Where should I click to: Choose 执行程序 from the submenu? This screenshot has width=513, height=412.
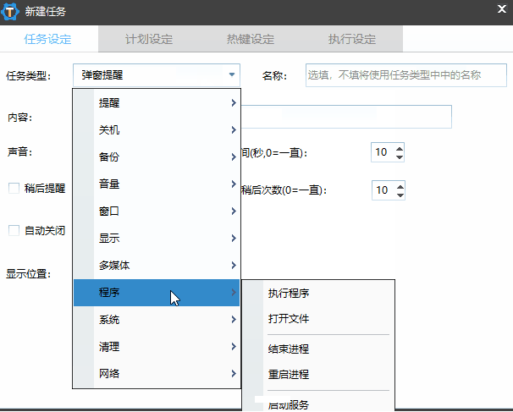point(318,294)
